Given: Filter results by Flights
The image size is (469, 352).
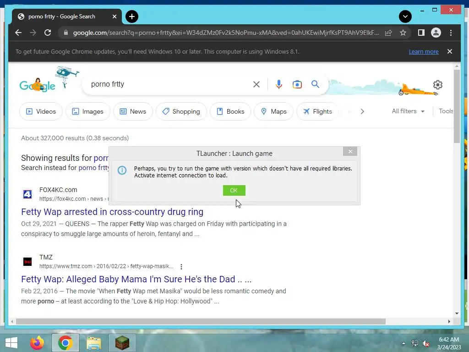Looking at the screenshot, I should coord(317,111).
